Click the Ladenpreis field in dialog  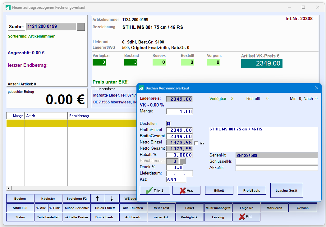[179, 99]
